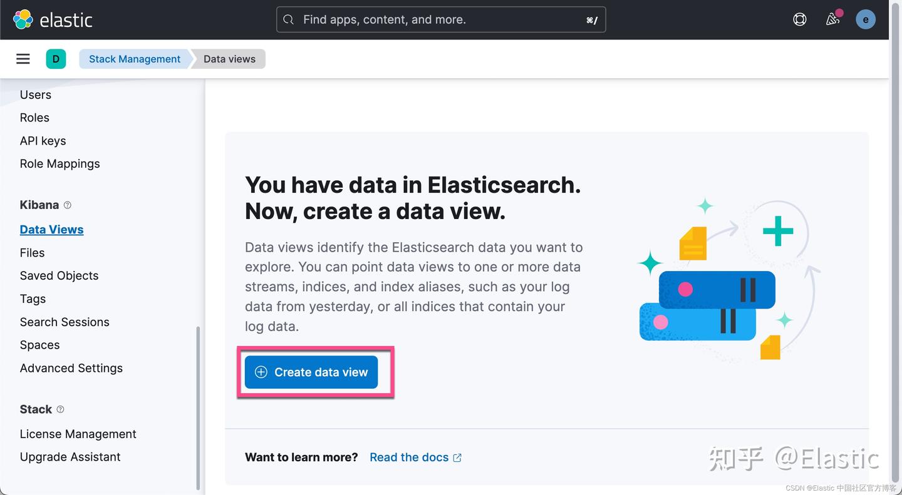Open the help menu icon

(x=799, y=19)
